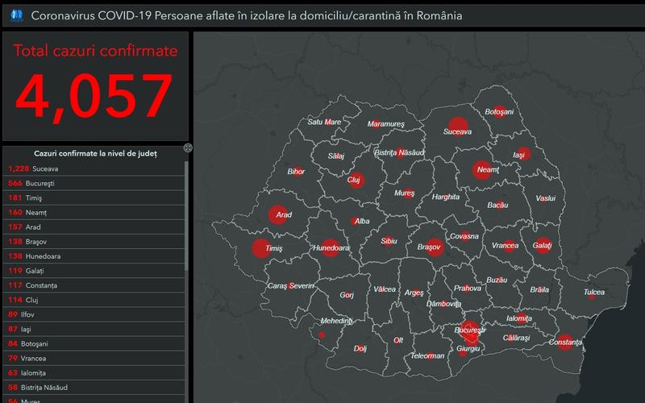
Task: Select the Neamț 160 row in list
Action: pyautogui.click(x=94, y=213)
